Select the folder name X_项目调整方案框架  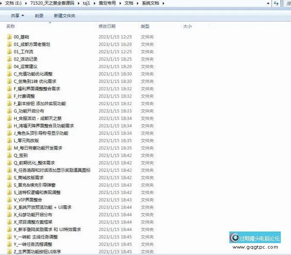33,222
